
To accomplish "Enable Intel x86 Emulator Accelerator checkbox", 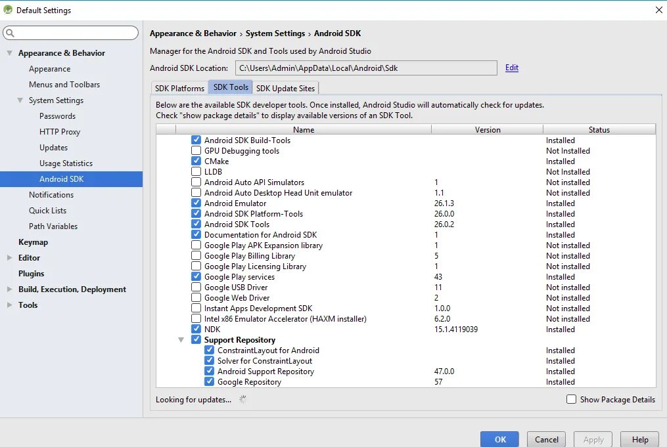I will [x=196, y=318].
